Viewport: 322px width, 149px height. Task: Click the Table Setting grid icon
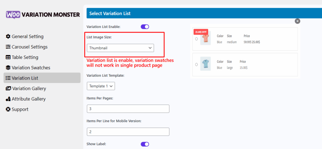8,57
